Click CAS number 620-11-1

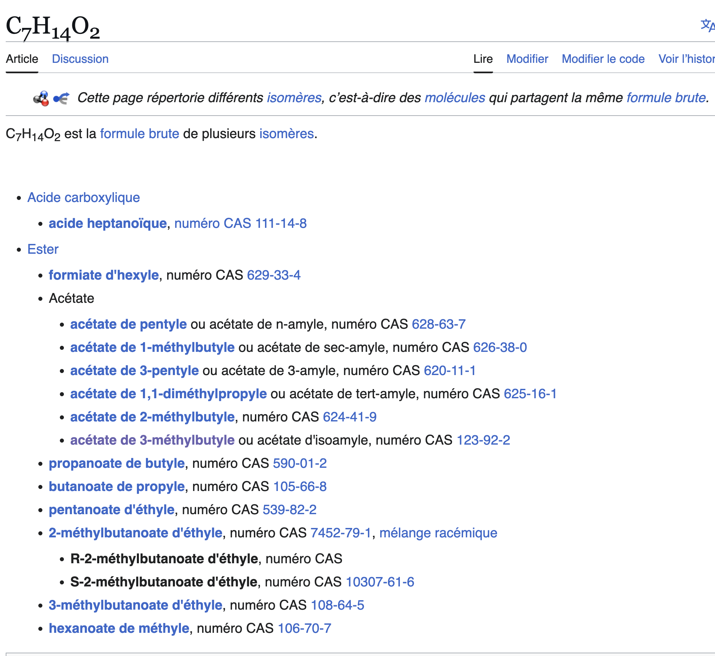pyautogui.click(x=450, y=371)
